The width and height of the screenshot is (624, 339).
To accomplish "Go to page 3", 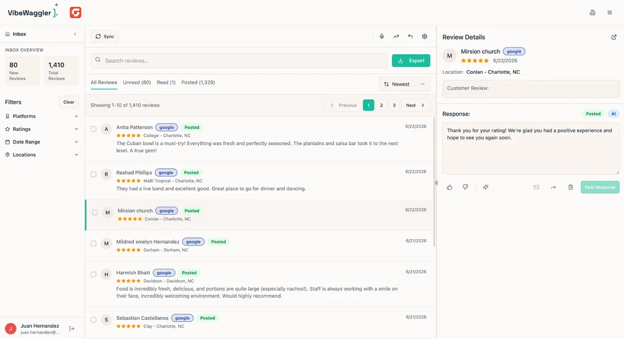I will coord(394,105).
